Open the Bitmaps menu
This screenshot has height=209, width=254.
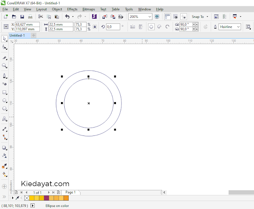[x=89, y=9]
